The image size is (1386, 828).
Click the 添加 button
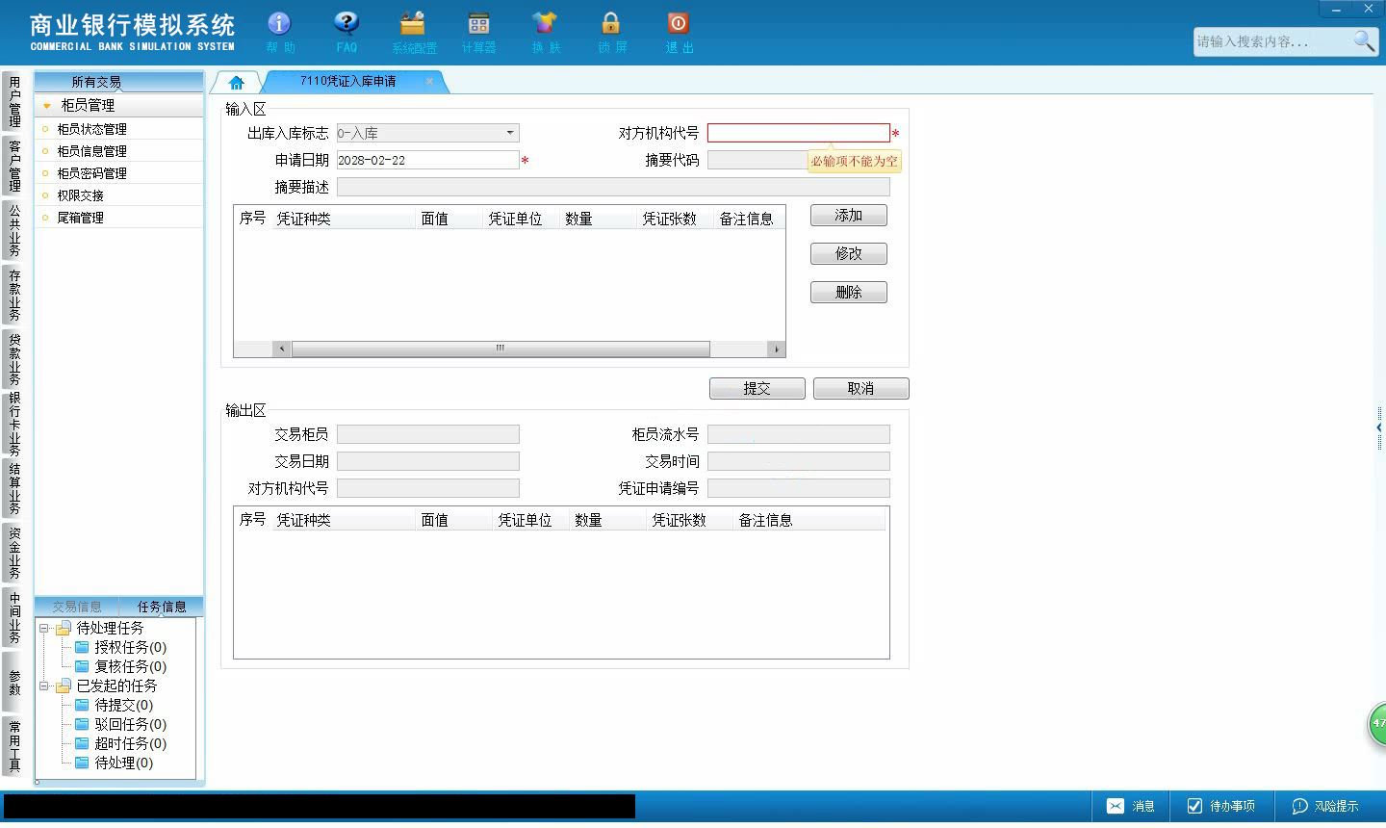[849, 216]
